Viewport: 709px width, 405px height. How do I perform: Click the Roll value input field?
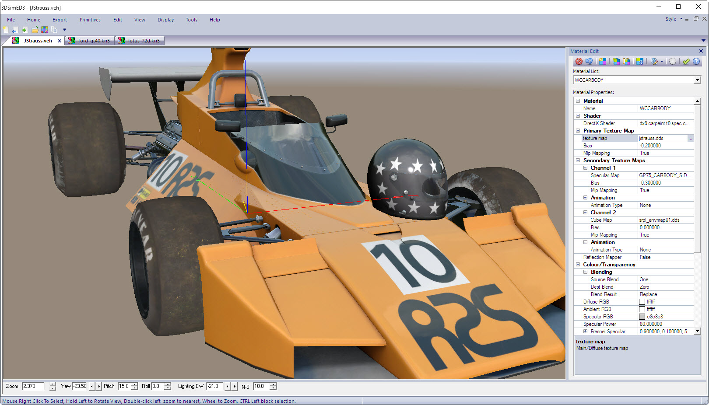coord(158,386)
